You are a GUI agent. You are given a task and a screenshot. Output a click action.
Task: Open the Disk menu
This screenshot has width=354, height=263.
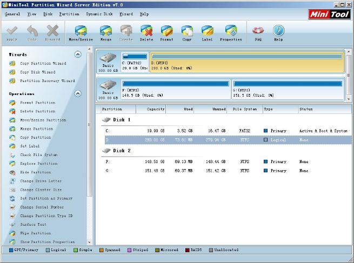[x=48, y=14]
